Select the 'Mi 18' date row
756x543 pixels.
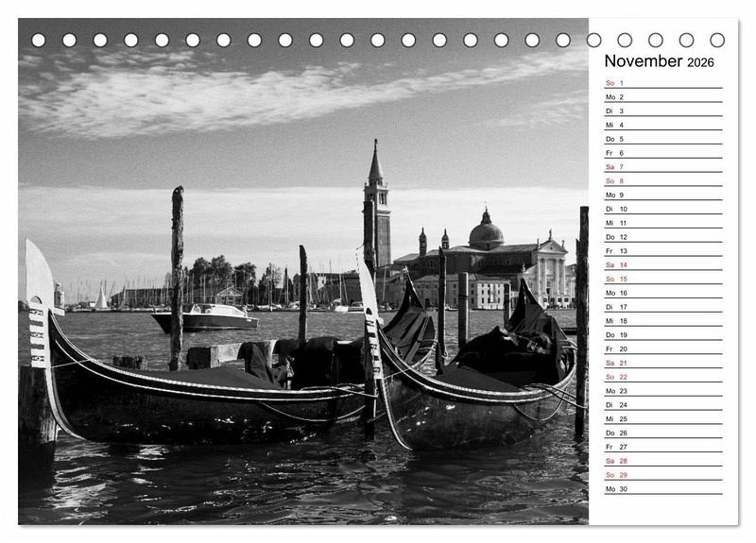click(x=663, y=320)
